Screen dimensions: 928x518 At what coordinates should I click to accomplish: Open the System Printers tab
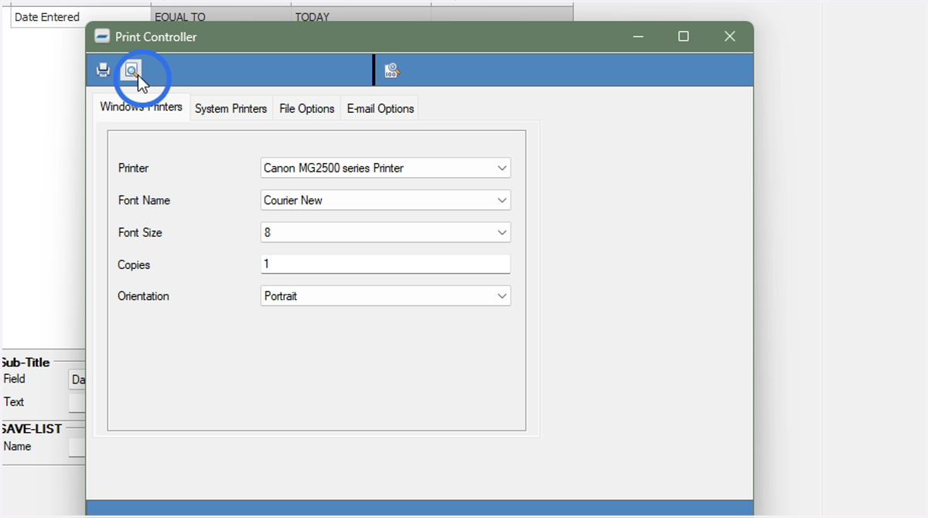(230, 109)
